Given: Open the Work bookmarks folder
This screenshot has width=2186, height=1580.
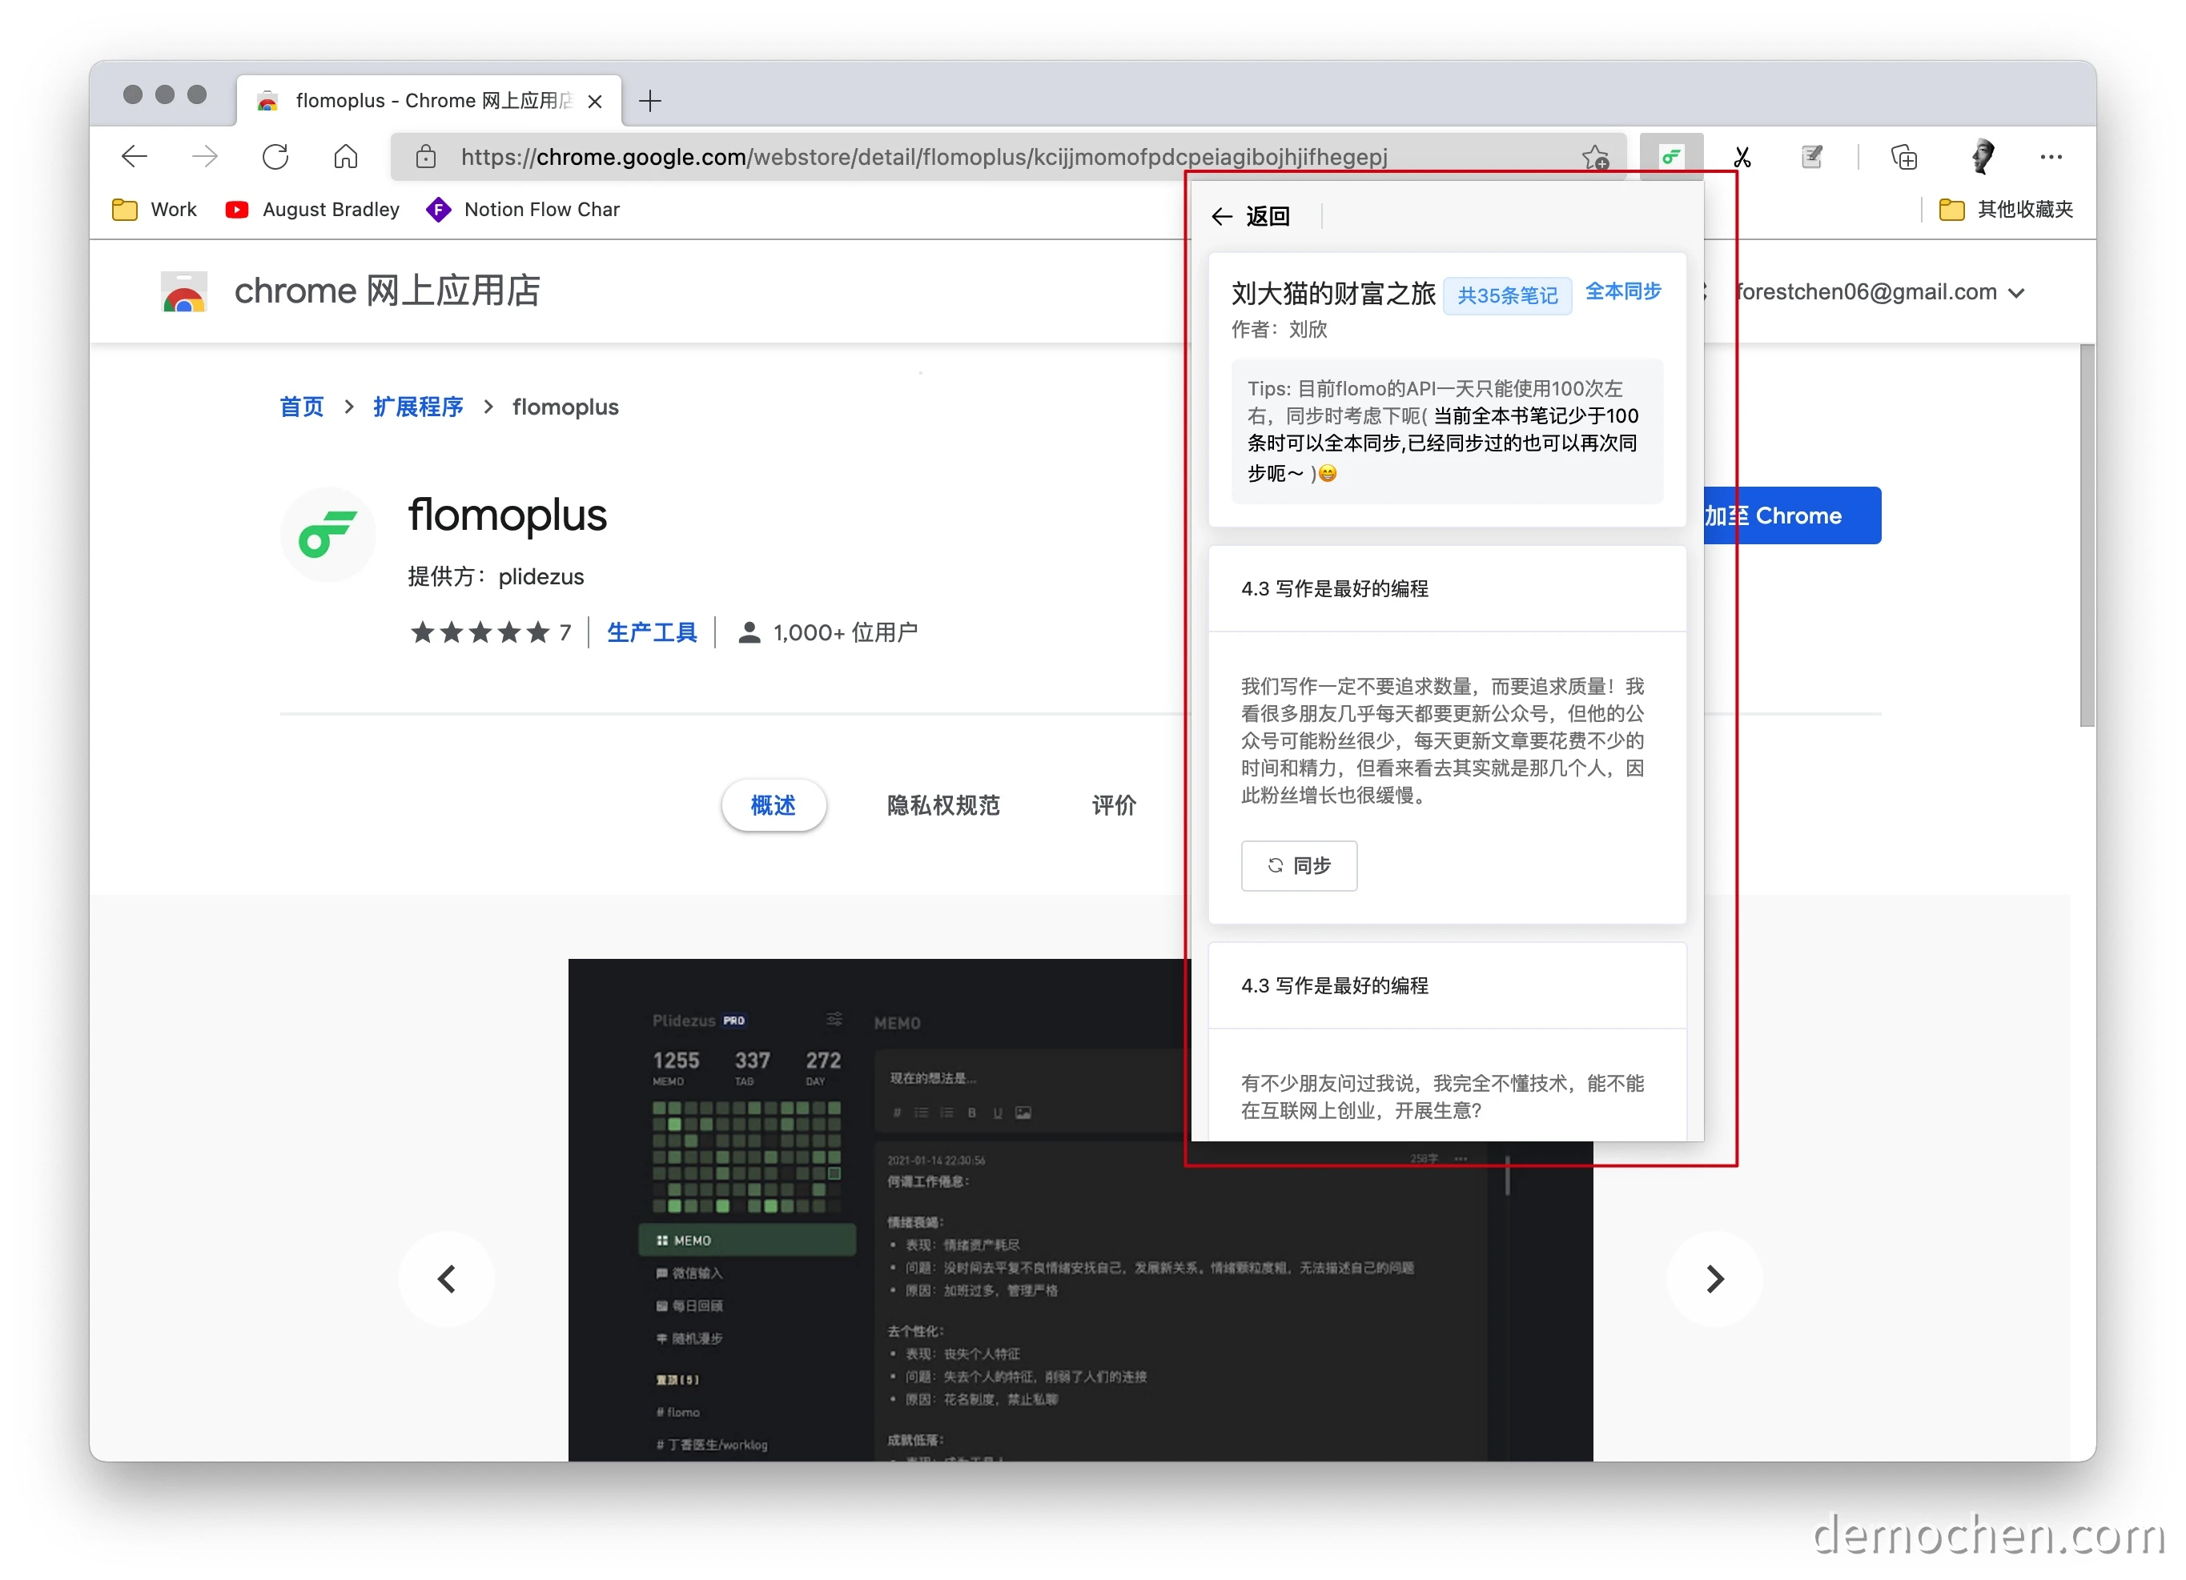Looking at the screenshot, I should (155, 209).
